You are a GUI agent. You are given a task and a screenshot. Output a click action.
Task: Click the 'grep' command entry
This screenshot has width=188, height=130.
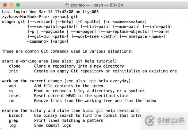(13, 121)
